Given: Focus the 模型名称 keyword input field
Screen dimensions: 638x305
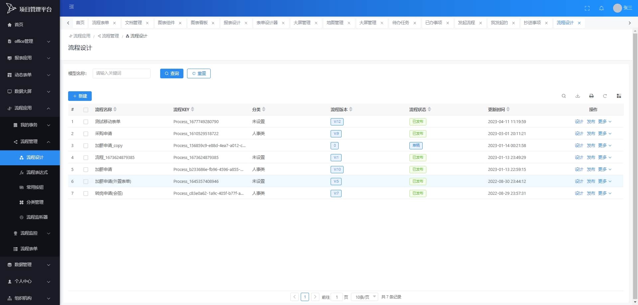Looking at the screenshot, I should click(x=122, y=73).
